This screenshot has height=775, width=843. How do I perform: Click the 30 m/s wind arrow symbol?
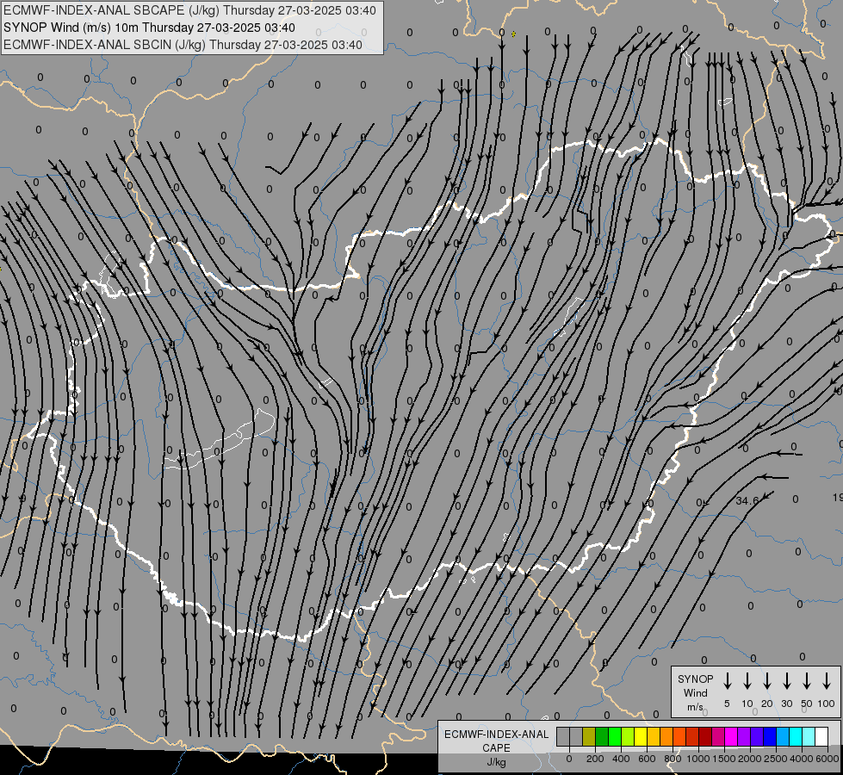click(x=786, y=681)
